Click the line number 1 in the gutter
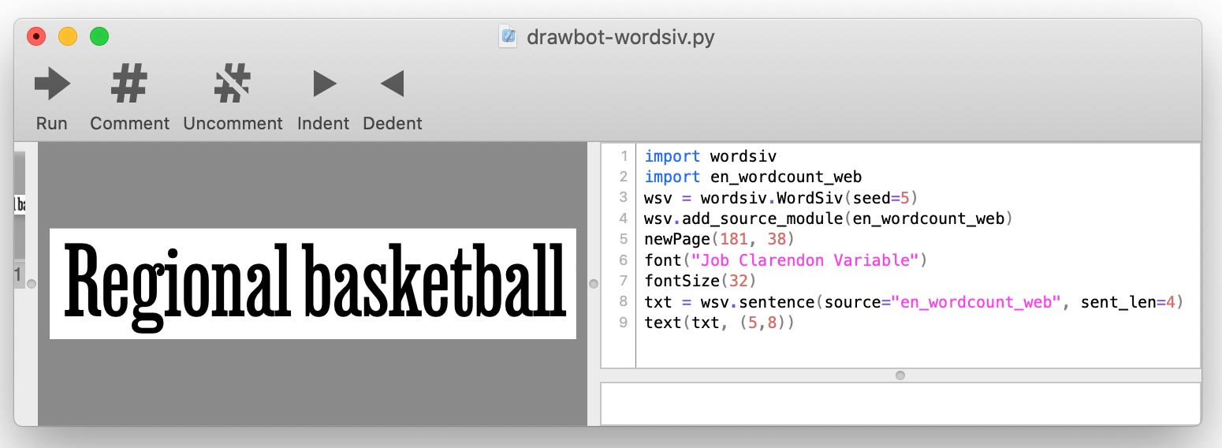Screen dimensions: 1222x448 click(624, 156)
